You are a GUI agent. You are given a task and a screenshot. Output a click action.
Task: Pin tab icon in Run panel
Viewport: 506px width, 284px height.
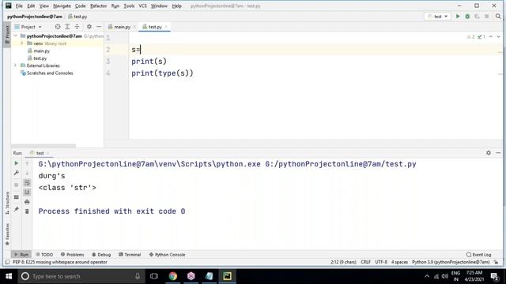click(16, 210)
